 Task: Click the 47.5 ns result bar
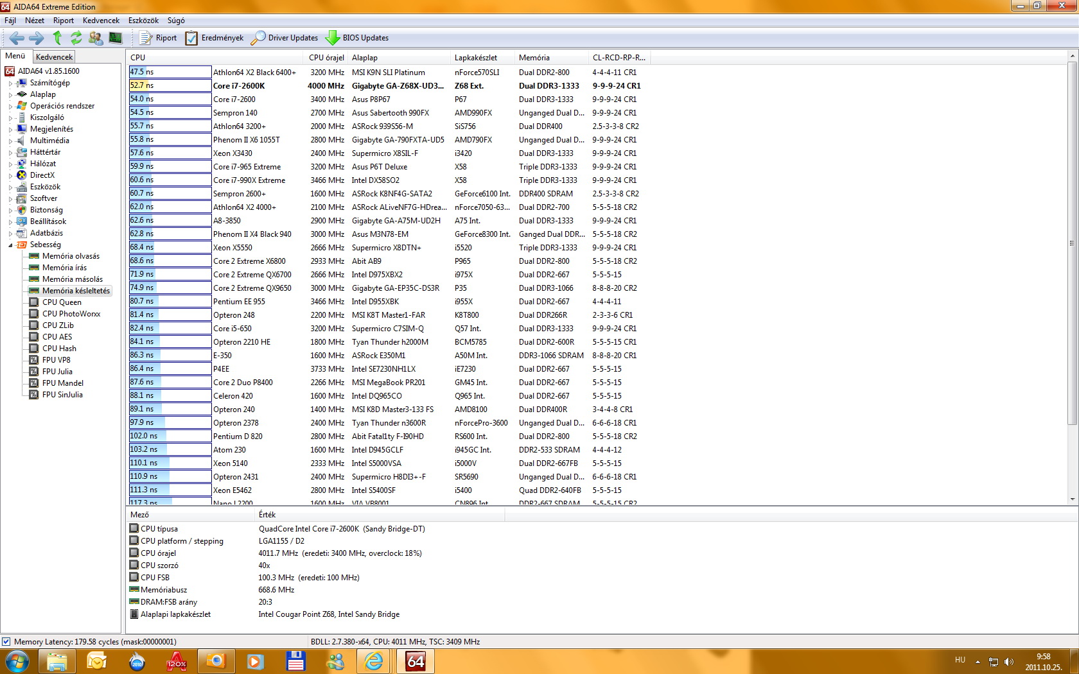170,72
